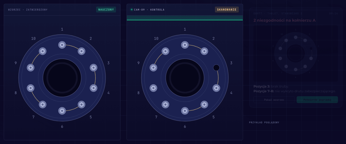Select bolt at position 10 in CAM-09 panel
The width and height of the screenshot is (346, 144).
tap(166, 51)
